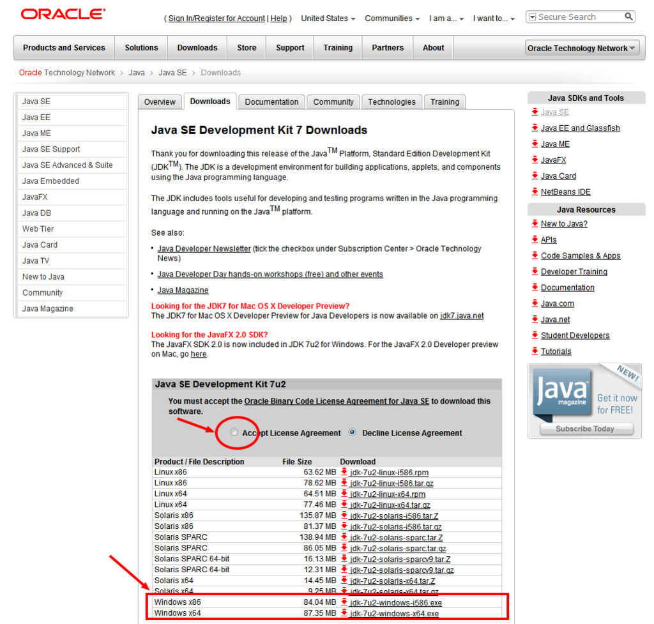Click '87.35 MB' file size cell
Viewport: 654px width, 624px height.
319,613
